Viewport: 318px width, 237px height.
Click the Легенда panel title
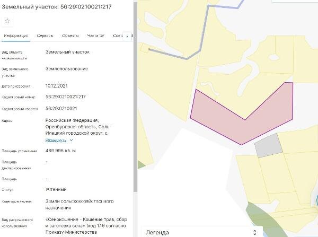tap(157, 233)
